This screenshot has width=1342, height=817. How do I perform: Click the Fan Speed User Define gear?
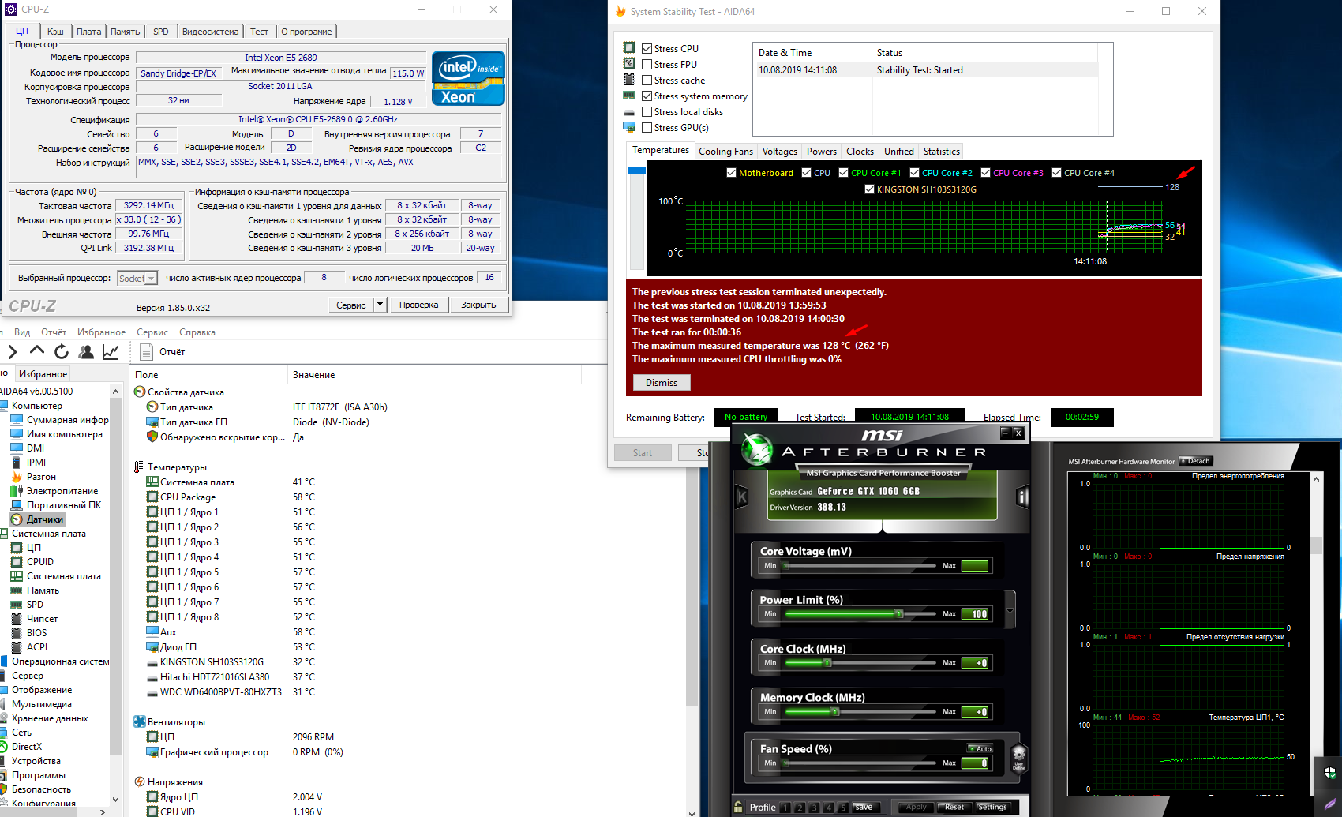[x=1019, y=756]
